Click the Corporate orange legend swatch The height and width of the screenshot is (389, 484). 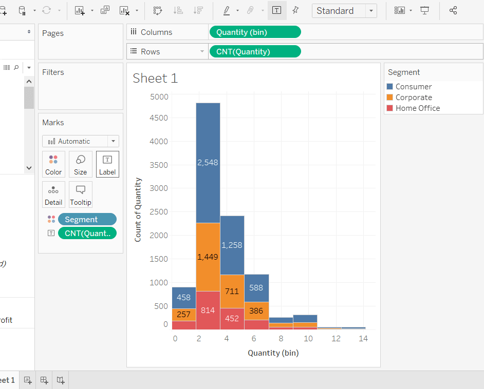click(390, 98)
